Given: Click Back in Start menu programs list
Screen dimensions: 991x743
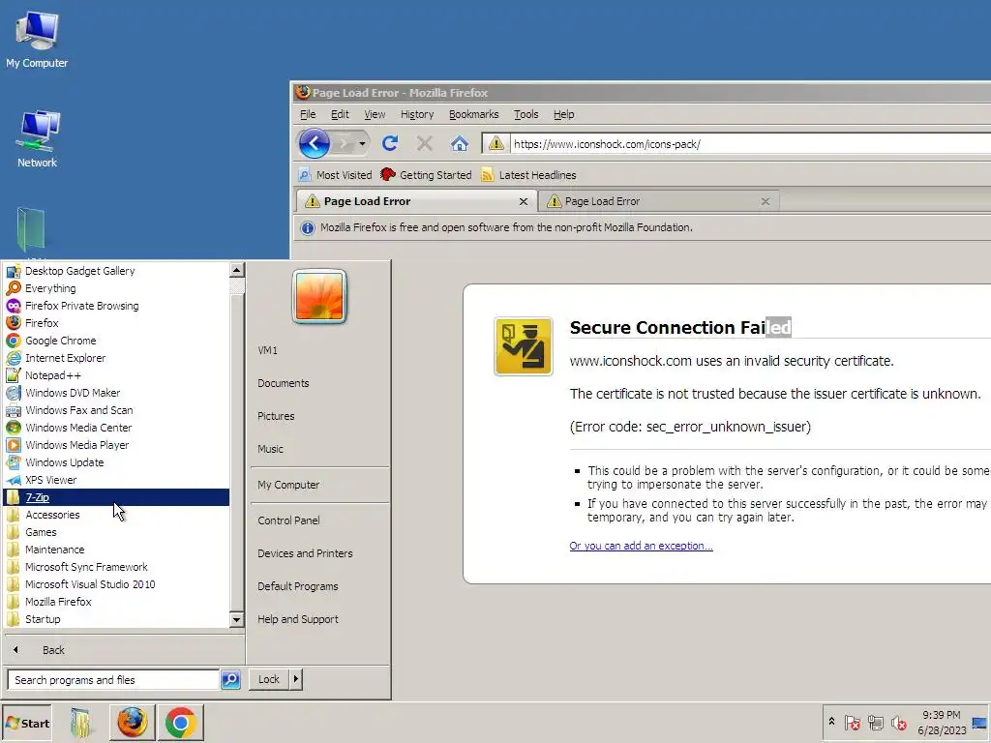Looking at the screenshot, I should 123,650.
